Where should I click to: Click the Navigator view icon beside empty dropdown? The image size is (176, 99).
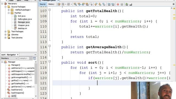pyautogui.click(x=34, y=58)
